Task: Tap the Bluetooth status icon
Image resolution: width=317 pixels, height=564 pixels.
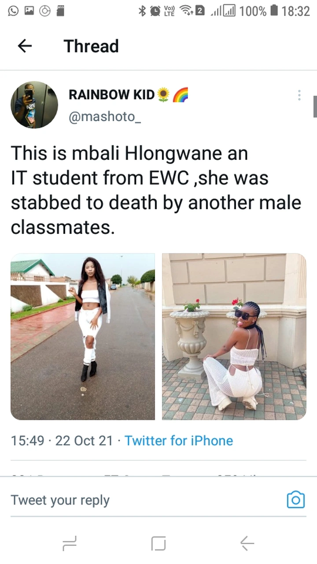Action: tap(142, 11)
